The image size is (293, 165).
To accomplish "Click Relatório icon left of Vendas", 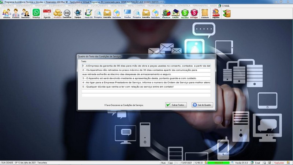I will pyautogui.click(x=116, y=14).
